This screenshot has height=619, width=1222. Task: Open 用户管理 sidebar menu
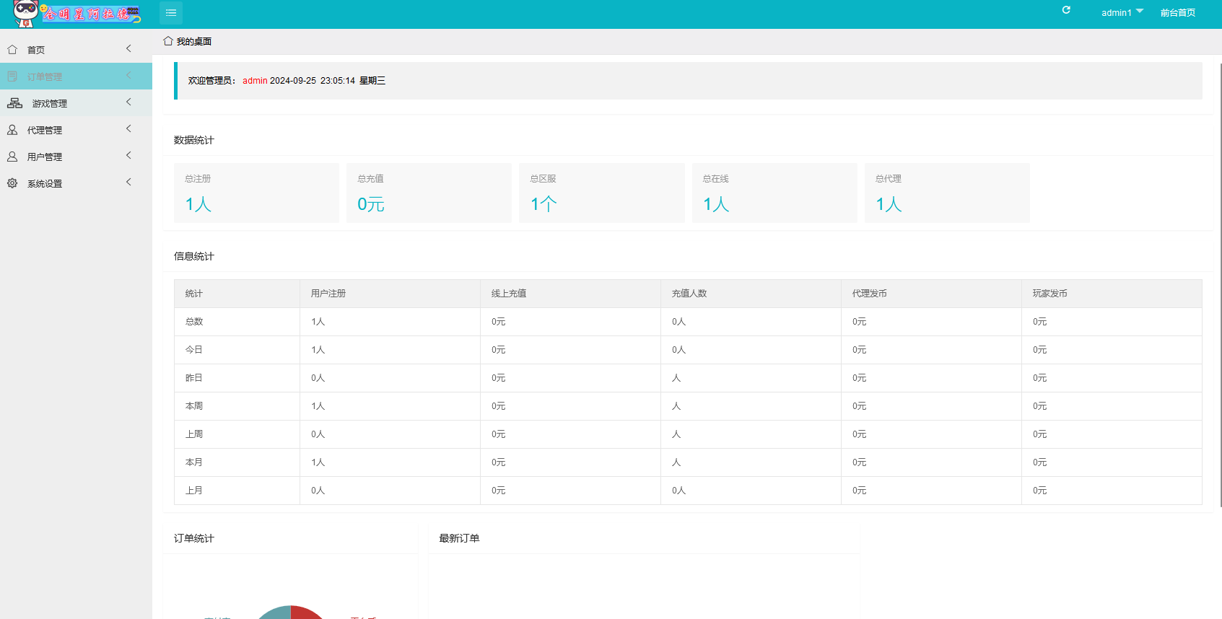pos(76,157)
